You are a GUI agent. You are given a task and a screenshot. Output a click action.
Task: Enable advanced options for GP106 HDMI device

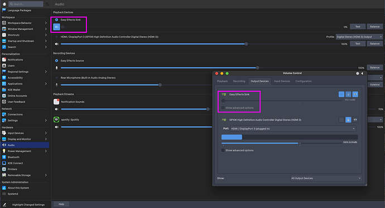click(x=223, y=151)
